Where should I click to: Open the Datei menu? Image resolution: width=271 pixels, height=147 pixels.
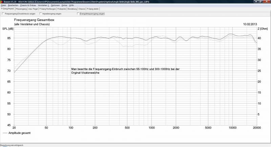[3, 5]
